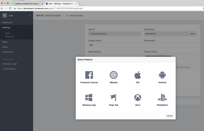204x131 pixels.
Task: Choose the PlayStation platform icon
Action: click(162, 97)
